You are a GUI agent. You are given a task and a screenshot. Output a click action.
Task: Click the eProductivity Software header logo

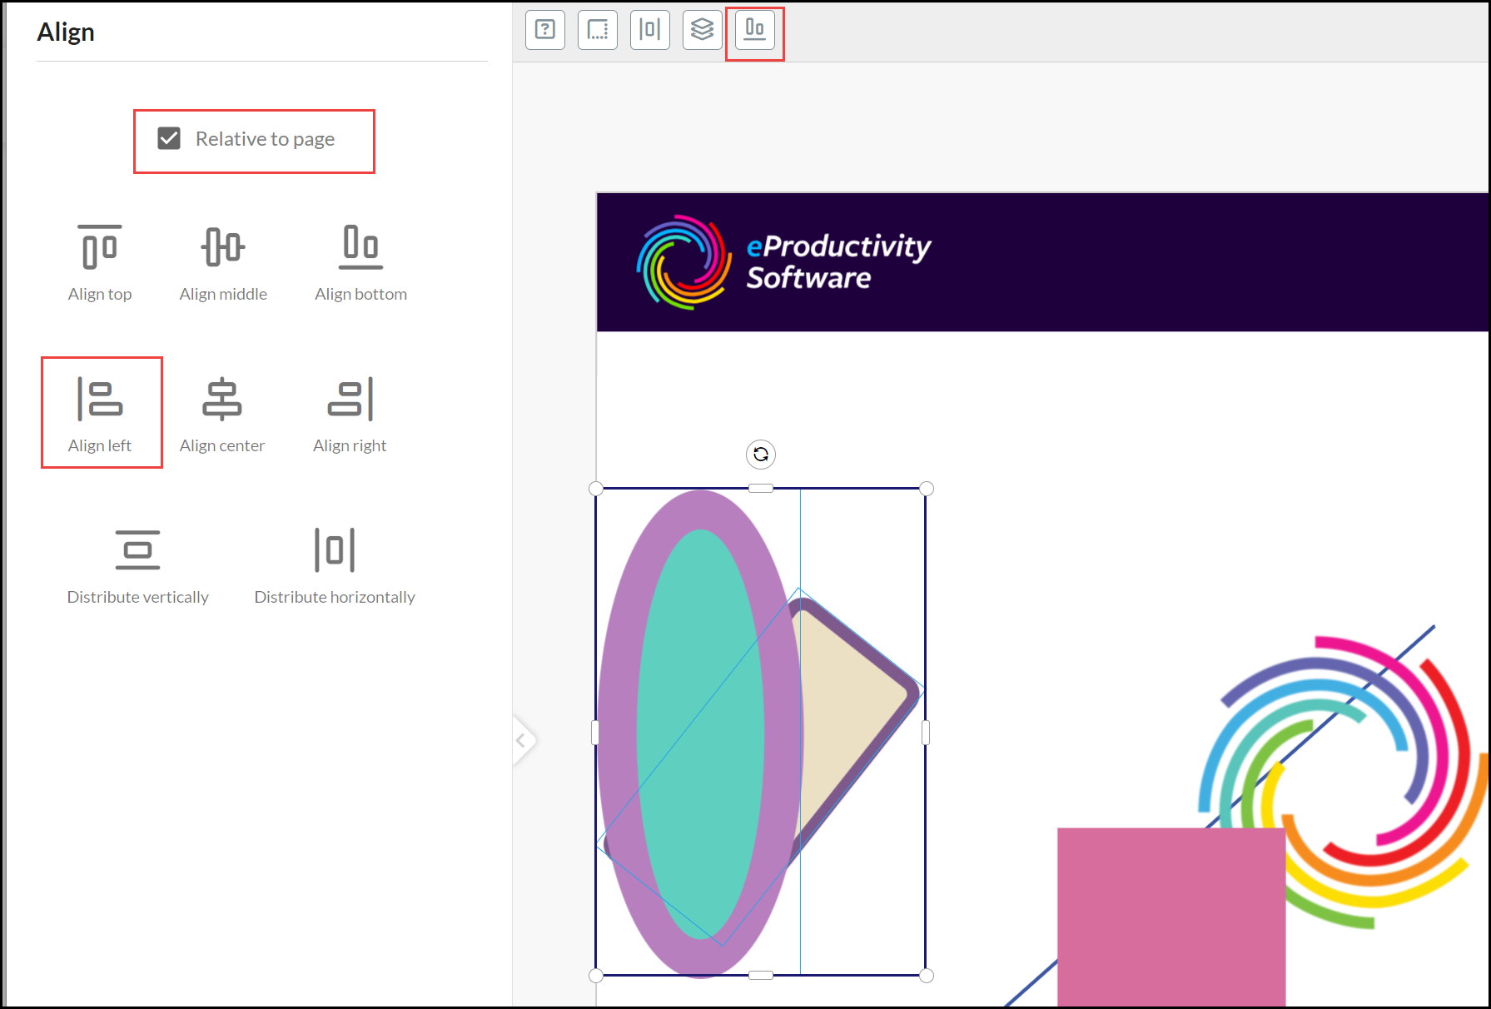coord(783,262)
